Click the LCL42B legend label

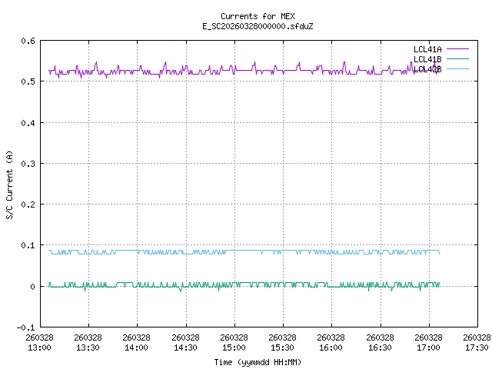click(427, 69)
